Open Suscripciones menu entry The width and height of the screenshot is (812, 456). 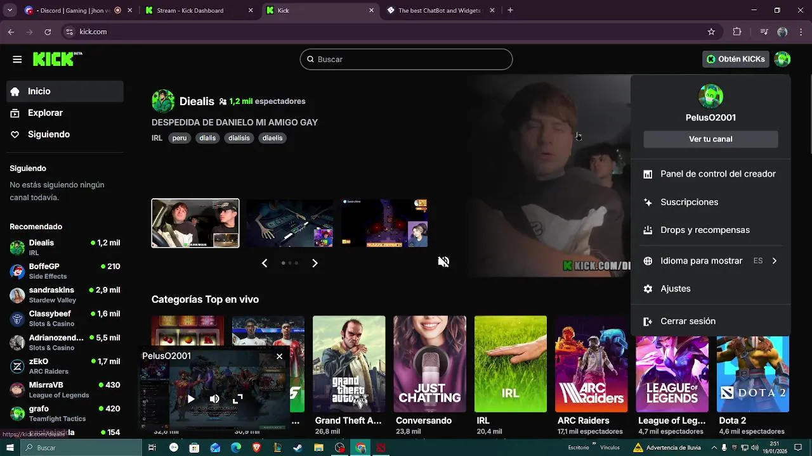point(710,202)
